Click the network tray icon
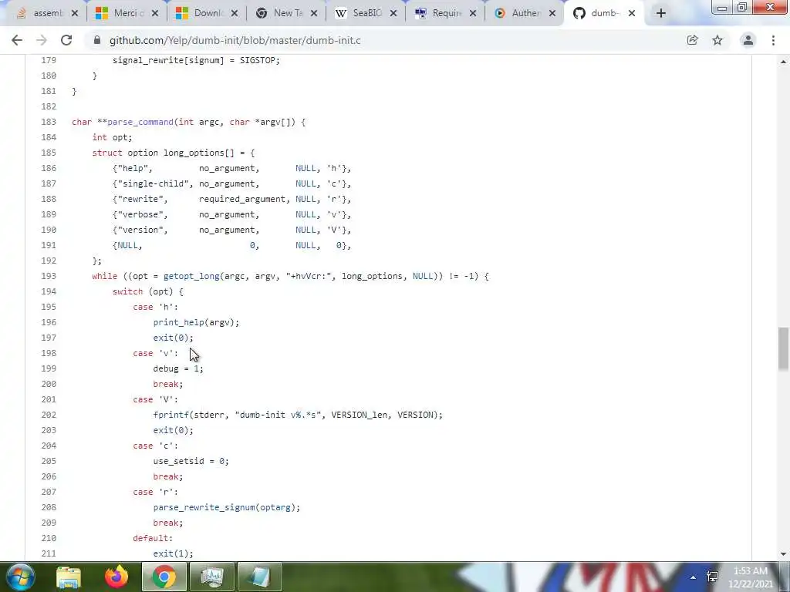 point(712,577)
